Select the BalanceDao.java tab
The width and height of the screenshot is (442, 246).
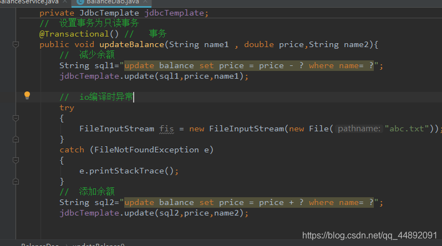(113, 2)
